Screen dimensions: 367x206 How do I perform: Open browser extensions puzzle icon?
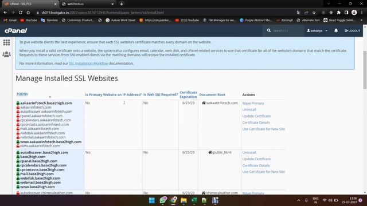click(x=339, y=13)
